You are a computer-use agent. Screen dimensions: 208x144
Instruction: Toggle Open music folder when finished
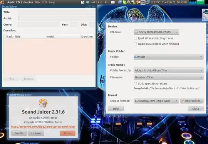tap(135, 44)
